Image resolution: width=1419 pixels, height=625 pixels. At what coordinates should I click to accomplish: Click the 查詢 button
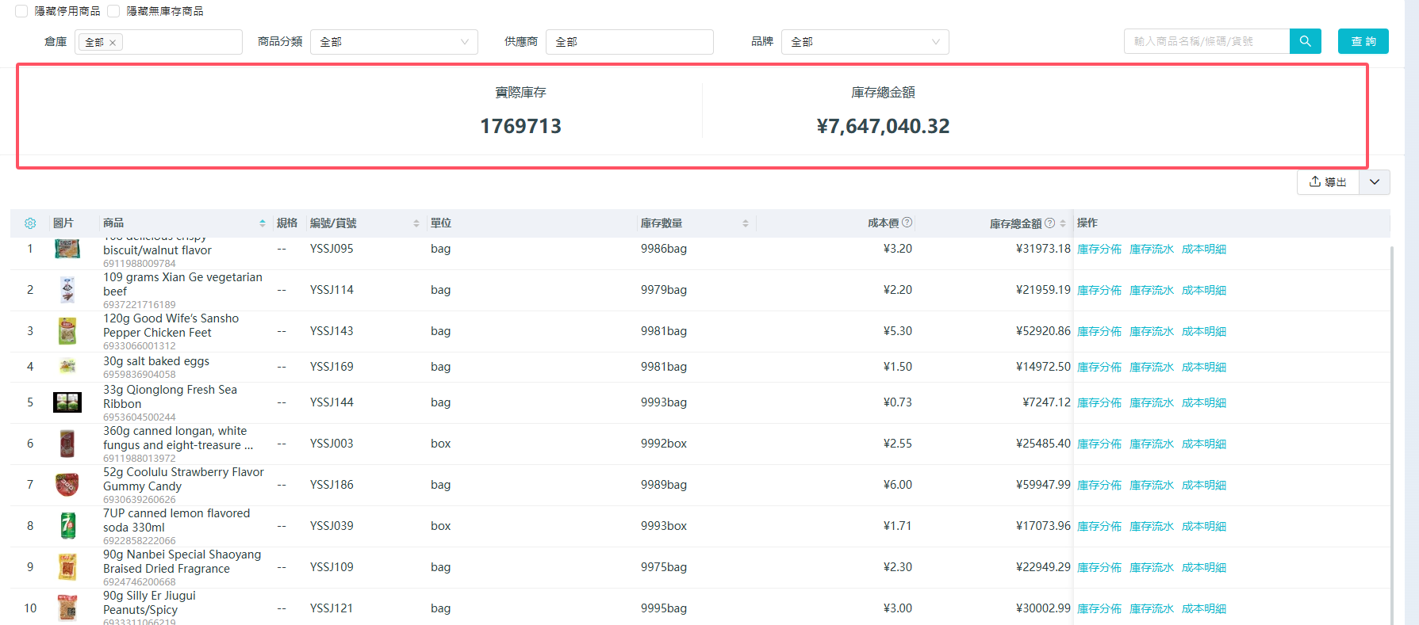coord(1363,41)
